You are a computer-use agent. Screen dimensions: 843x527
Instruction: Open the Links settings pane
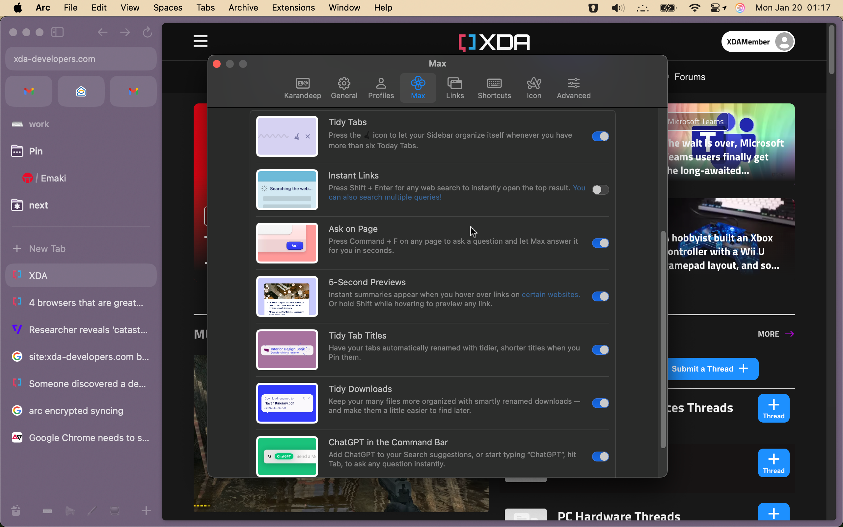[x=454, y=88]
